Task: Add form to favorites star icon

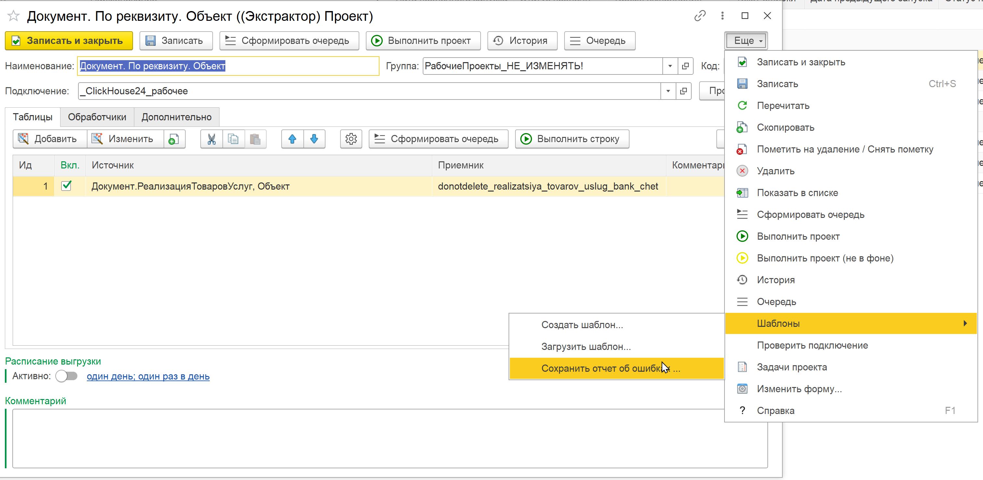Action: 13,16
